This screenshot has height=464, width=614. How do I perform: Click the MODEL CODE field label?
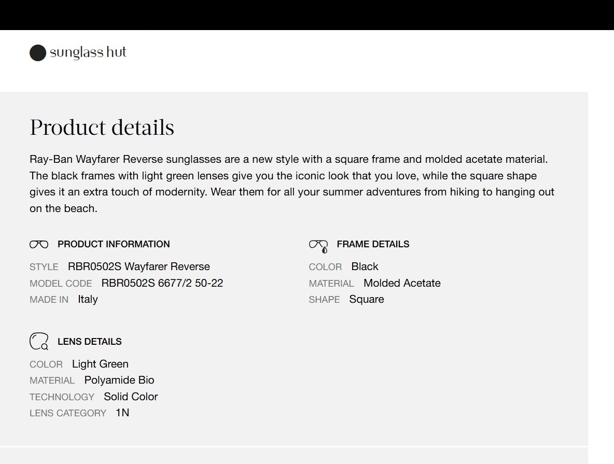coord(61,283)
